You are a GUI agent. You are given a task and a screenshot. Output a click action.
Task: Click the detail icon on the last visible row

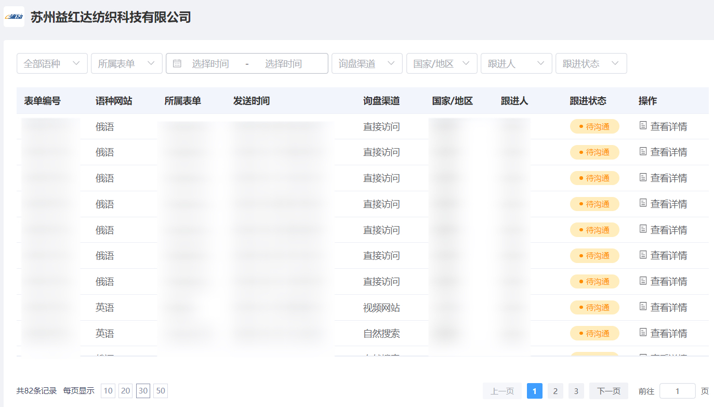click(x=642, y=356)
